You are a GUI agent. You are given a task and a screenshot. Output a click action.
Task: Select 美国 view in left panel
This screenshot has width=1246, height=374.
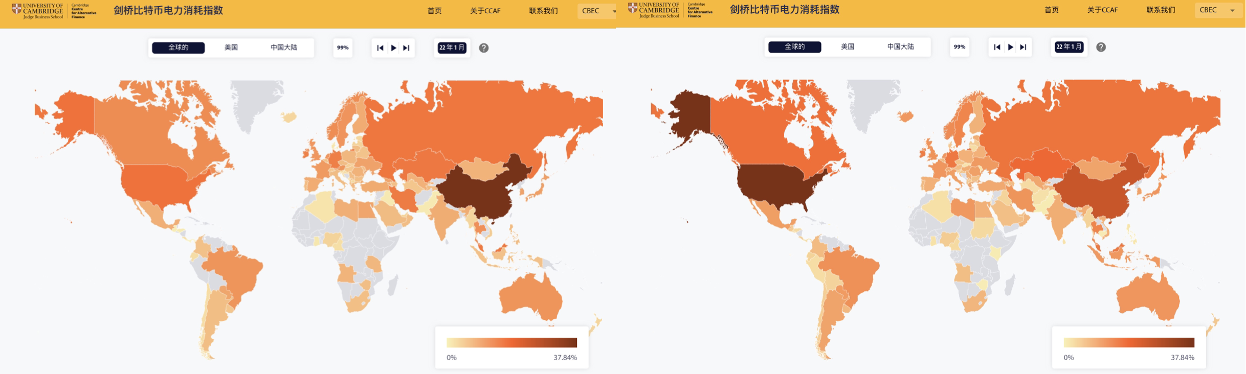(x=231, y=48)
